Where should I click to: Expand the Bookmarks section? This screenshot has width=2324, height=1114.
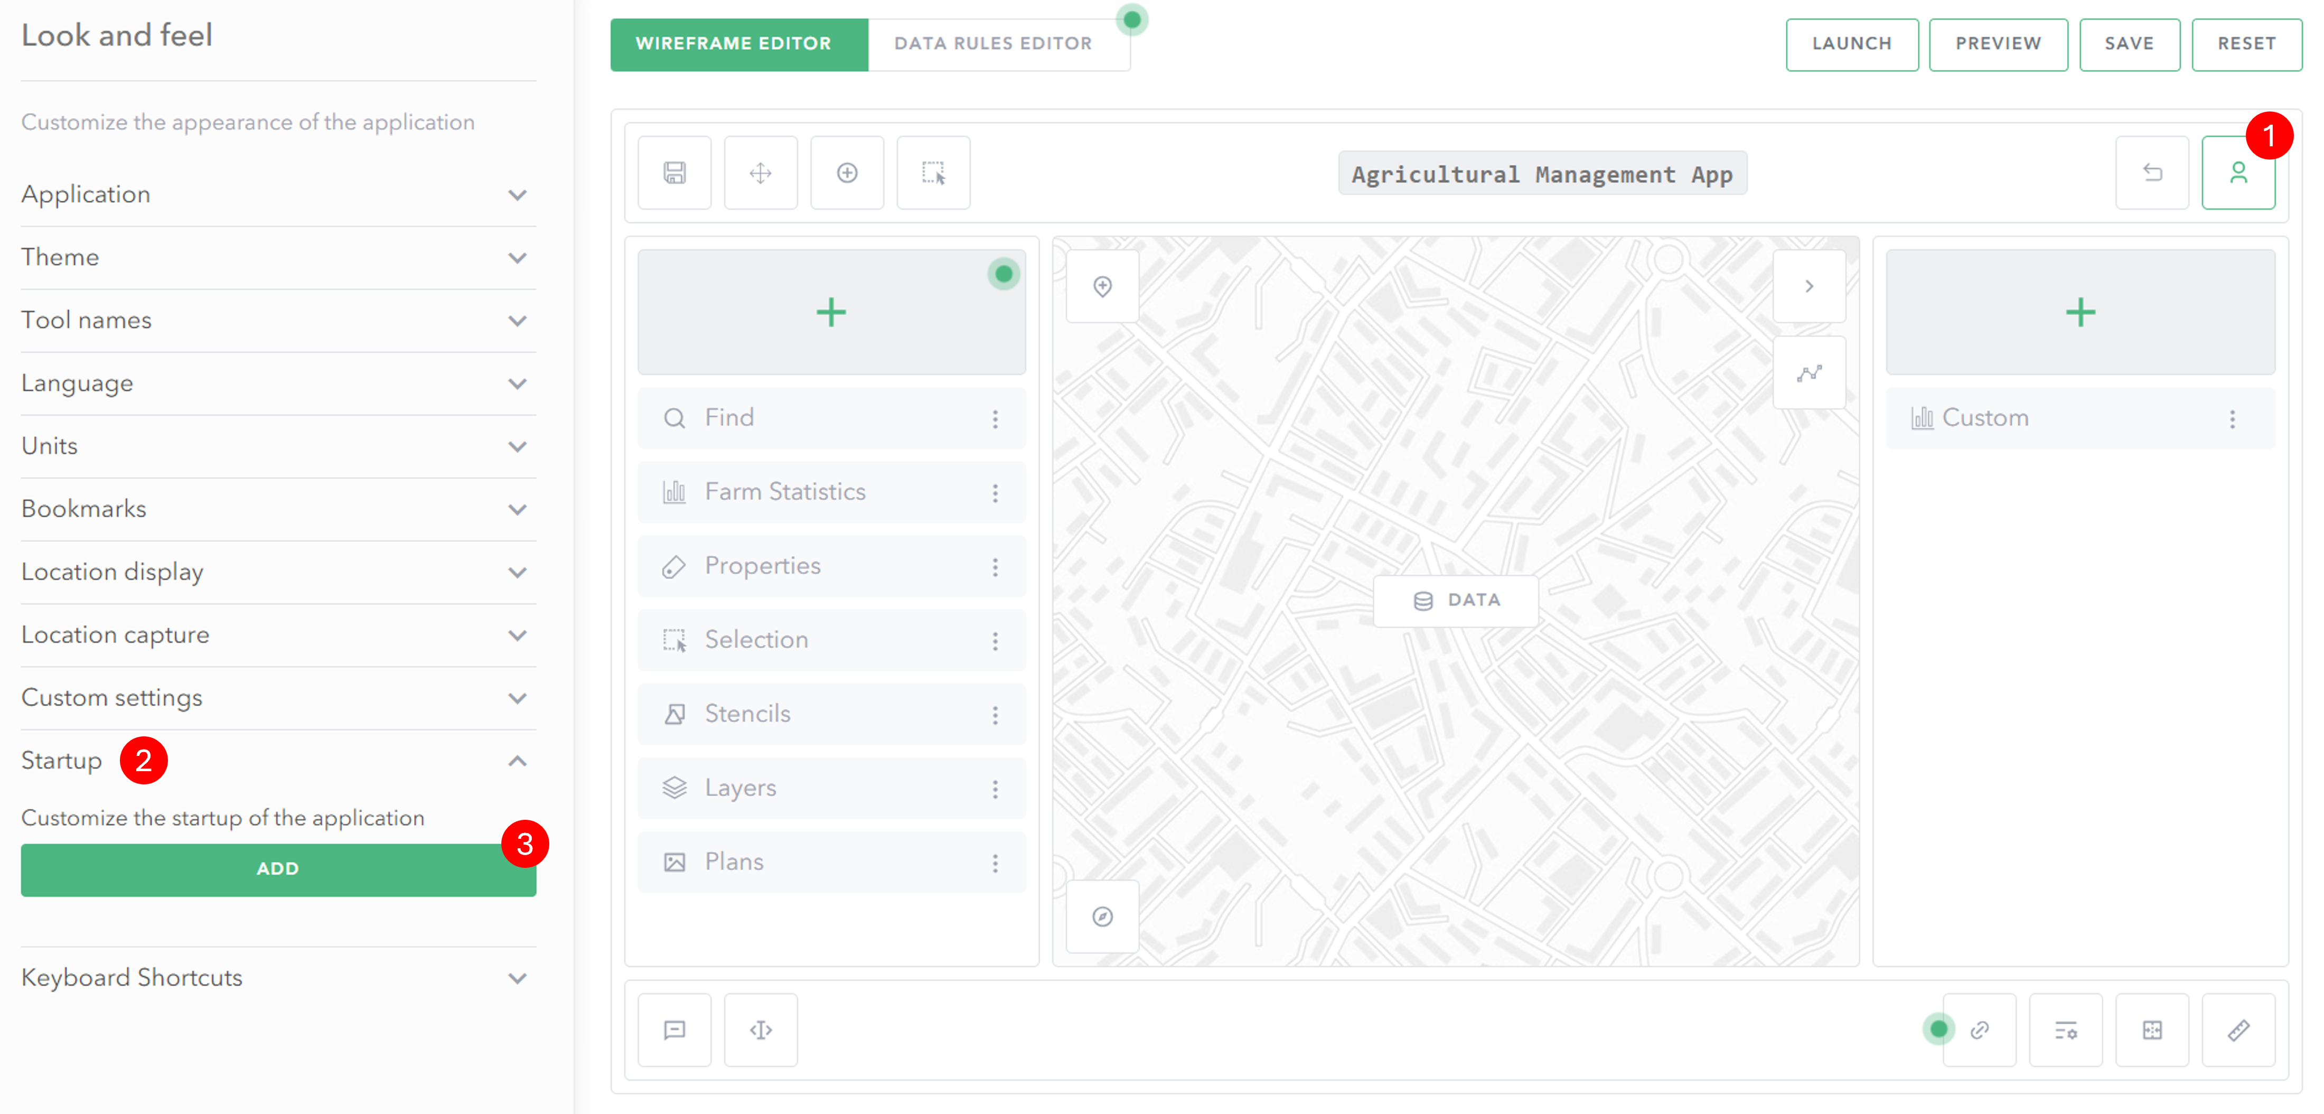click(279, 509)
